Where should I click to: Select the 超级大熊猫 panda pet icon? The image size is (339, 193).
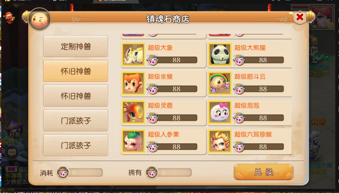coord(220,54)
